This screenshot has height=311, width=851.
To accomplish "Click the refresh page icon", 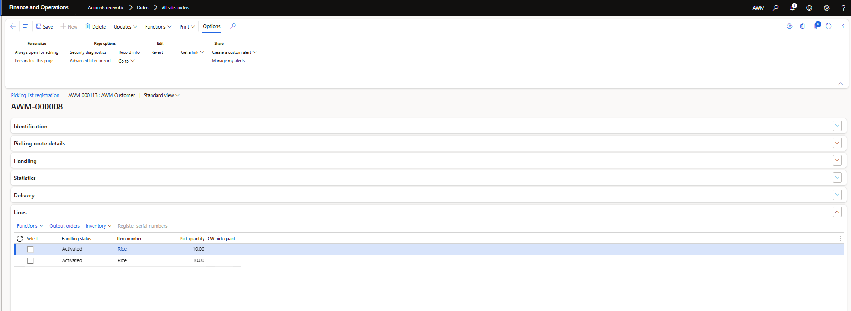I will 828,26.
